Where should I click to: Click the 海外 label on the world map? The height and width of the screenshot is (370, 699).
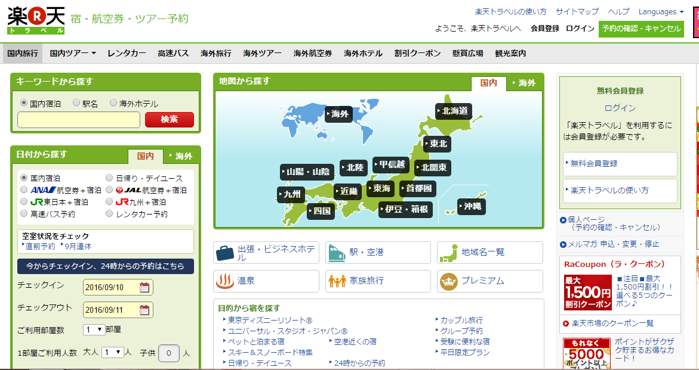click(x=339, y=114)
